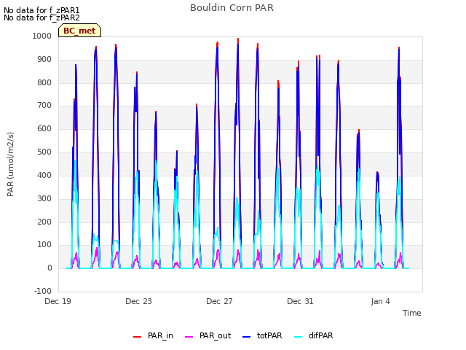Click the Jan 4 x-axis tick label
The height and width of the screenshot is (350, 466).
tap(380, 301)
